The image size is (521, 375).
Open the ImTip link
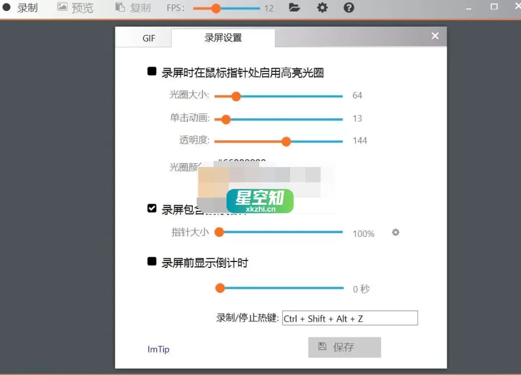coord(158,349)
